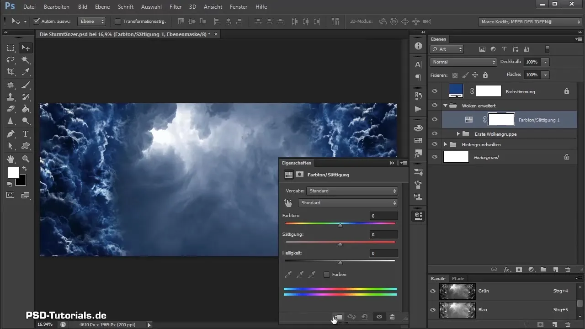Select the Hintergrund layer
The width and height of the screenshot is (585, 329).
point(486,157)
